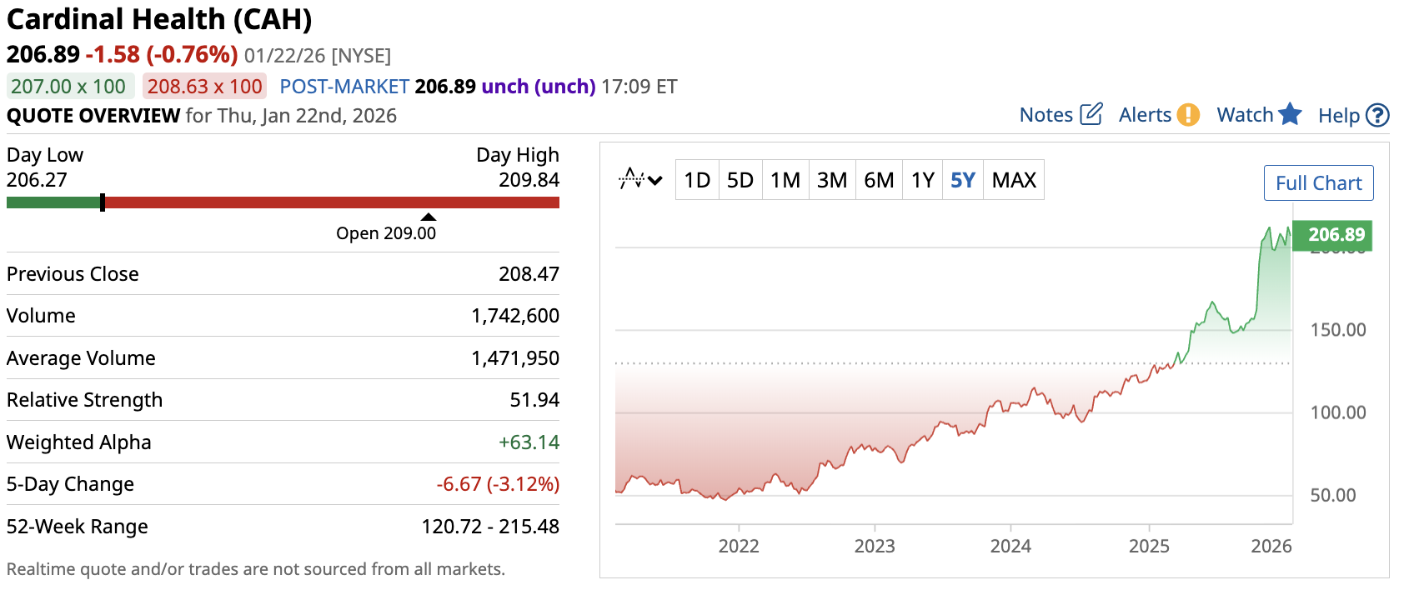Click the Help link text

click(x=1338, y=116)
